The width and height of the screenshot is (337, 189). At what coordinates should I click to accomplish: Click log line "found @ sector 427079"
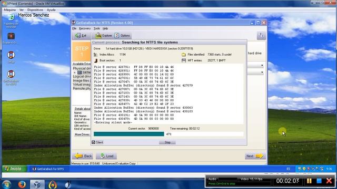coord(143,86)
